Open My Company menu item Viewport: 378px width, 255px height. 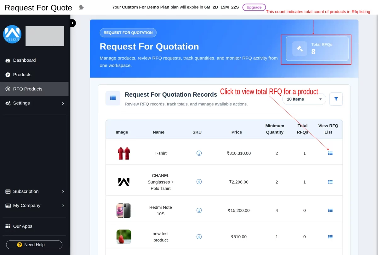coord(34,206)
